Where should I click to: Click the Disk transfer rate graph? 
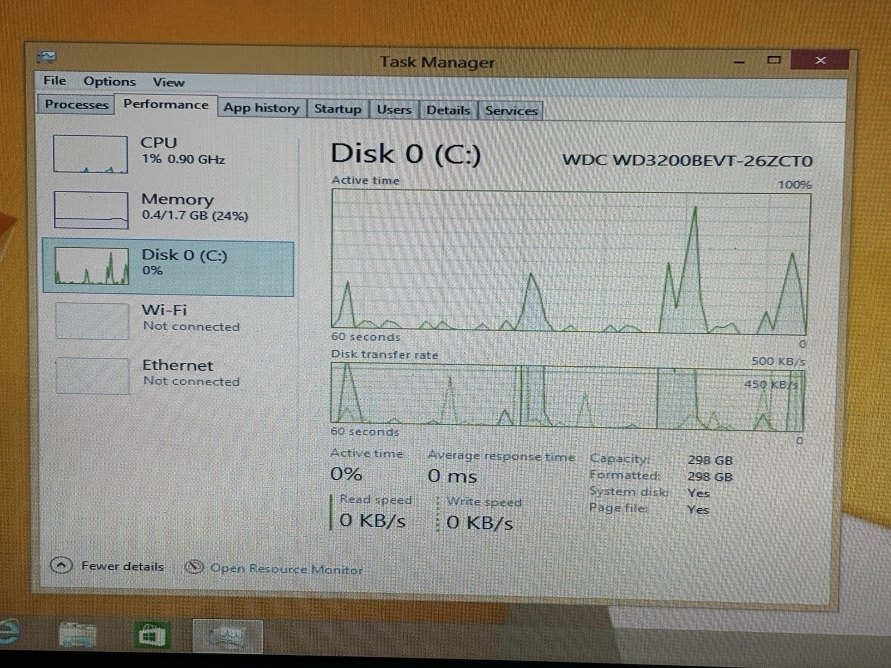coord(567,397)
